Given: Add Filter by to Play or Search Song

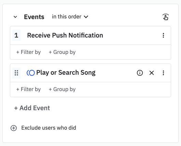Looking at the screenshot, I should [28, 89].
